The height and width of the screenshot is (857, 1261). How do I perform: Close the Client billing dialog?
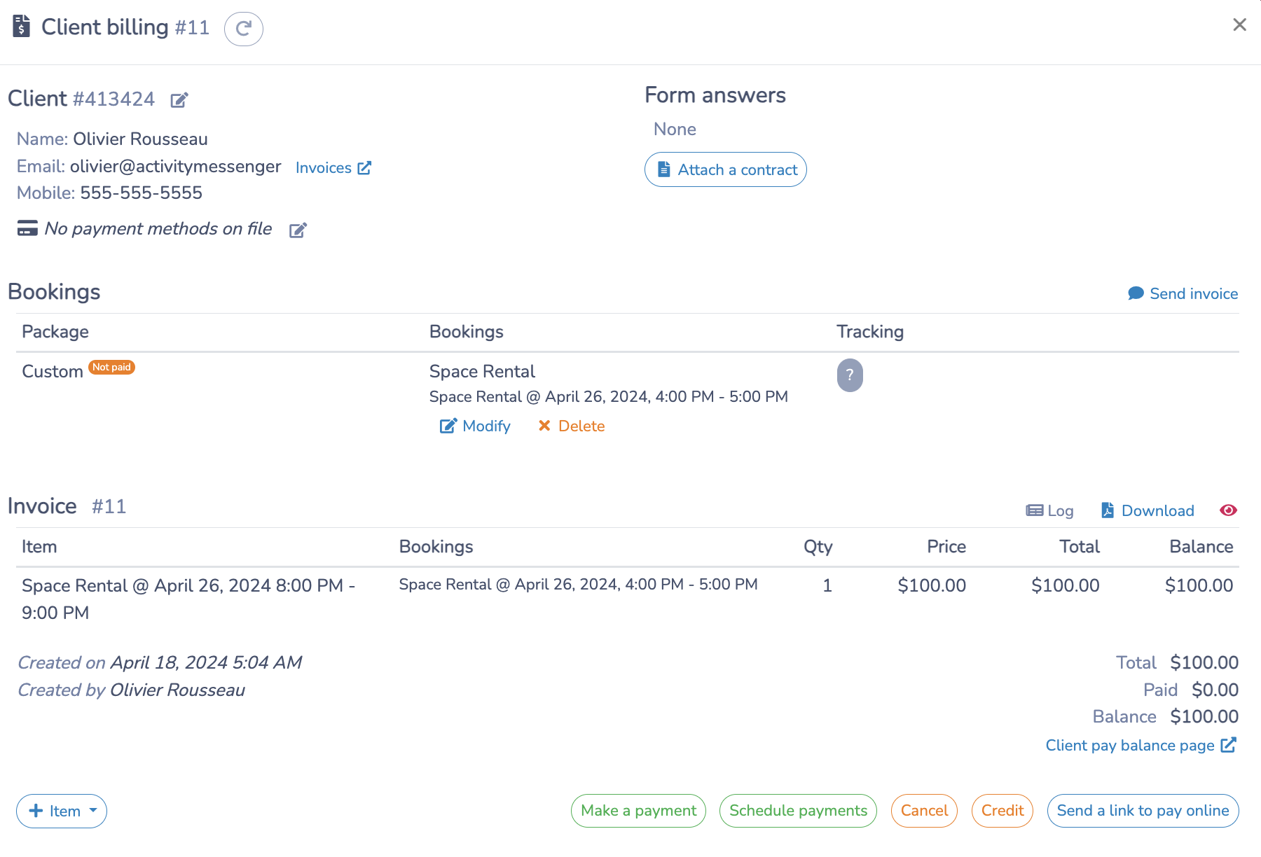click(1239, 25)
